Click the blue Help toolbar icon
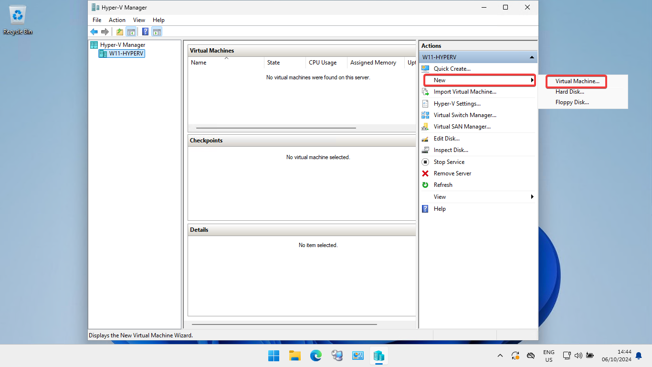This screenshot has height=367, width=652. coord(146,32)
